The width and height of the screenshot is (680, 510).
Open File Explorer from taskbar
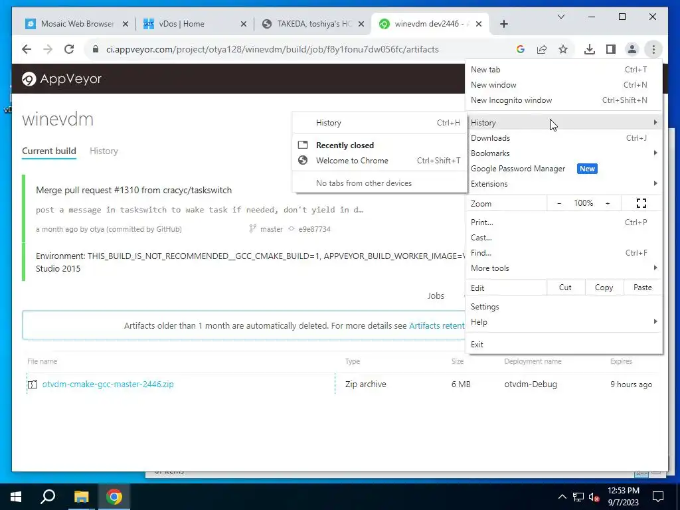(x=81, y=497)
